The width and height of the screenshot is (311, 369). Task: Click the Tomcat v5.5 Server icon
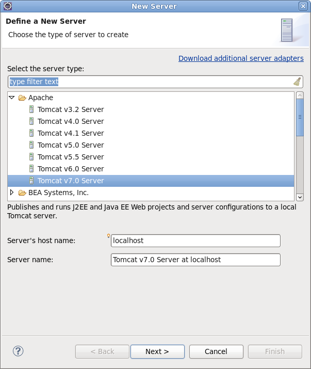click(x=31, y=157)
